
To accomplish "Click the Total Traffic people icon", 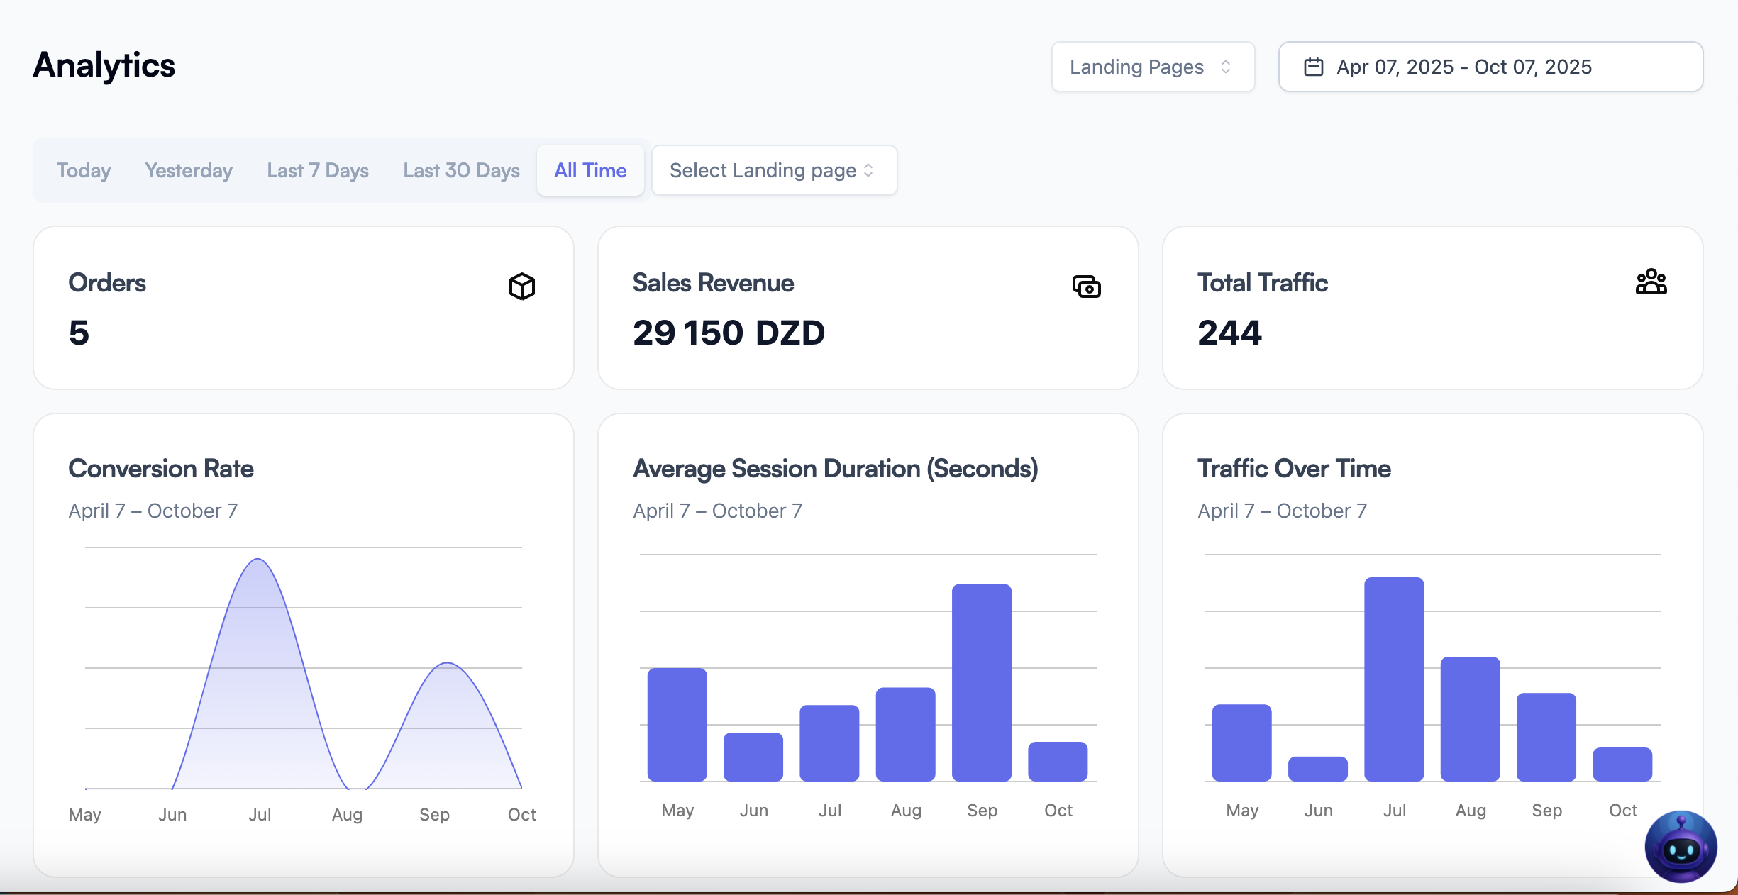I will click(1651, 282).
